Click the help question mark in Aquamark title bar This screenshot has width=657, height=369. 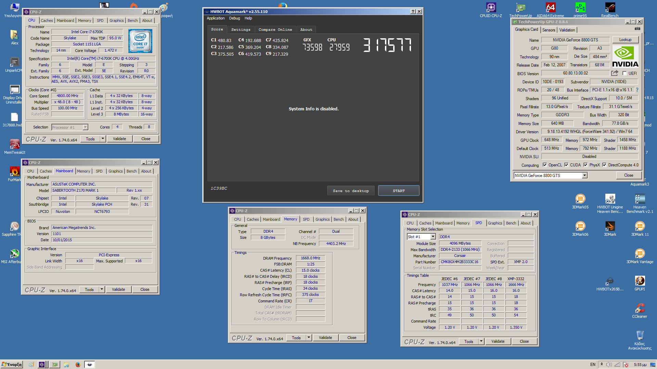coord(413,11)
